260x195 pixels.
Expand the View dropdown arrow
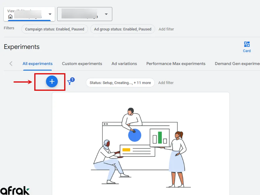50,14
